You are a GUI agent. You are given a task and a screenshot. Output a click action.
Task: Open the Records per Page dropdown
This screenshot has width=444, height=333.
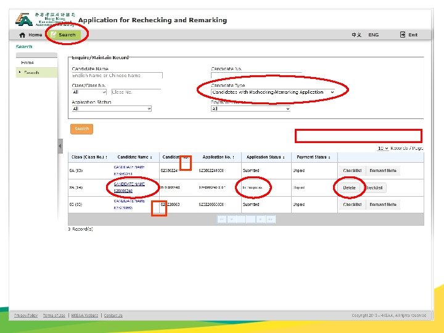pyautogui.click(x=383, y=148)
